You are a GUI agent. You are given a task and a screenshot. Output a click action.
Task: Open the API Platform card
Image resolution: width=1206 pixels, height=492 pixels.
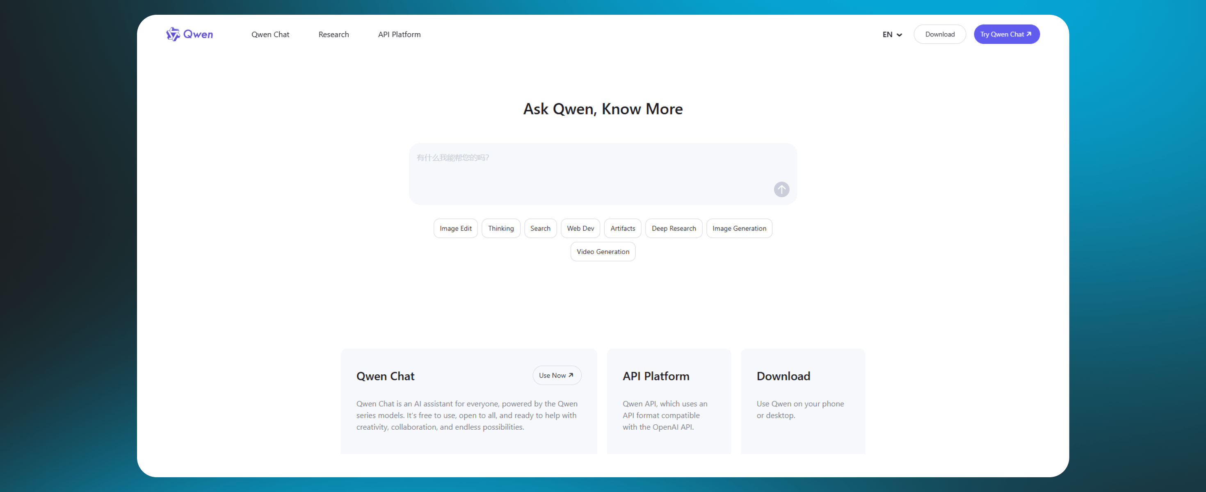[669, 400]
